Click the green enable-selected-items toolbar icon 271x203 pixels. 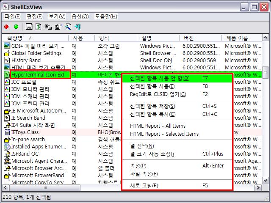point(16,27)
